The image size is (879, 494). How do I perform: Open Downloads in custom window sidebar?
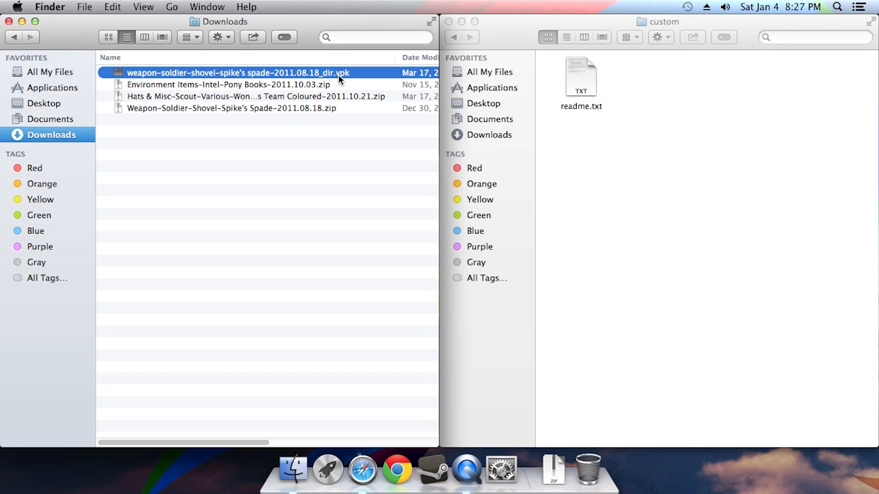488,135
